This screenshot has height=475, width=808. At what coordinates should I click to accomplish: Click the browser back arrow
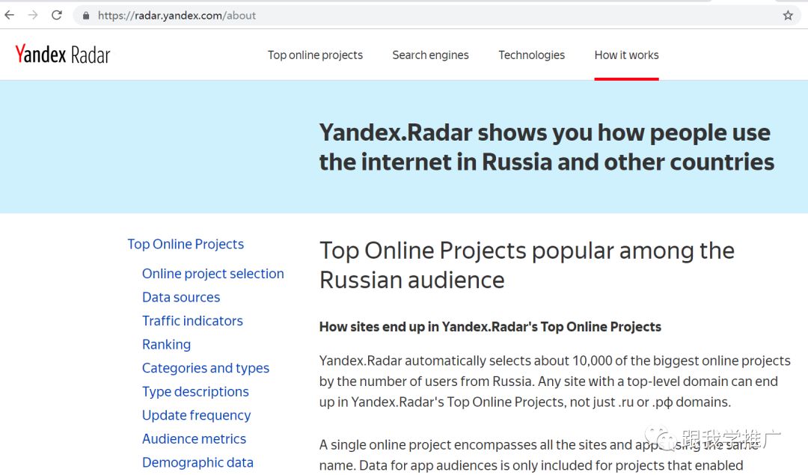[x=9, y=16]
